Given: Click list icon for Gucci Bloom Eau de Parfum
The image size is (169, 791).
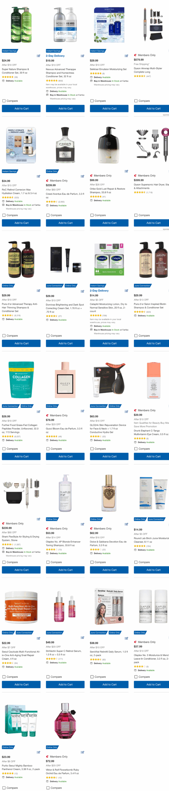Looking at the screenshot, I should pos(82,411).
